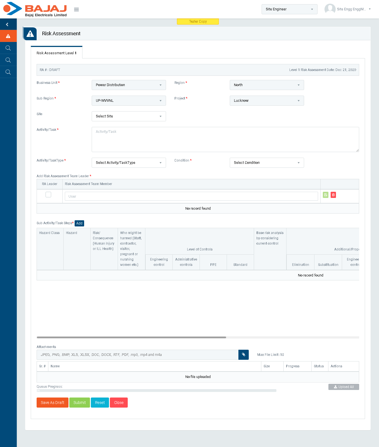
Task: Switch to Risk Assessment Level 1 tab
Action: 56,53
